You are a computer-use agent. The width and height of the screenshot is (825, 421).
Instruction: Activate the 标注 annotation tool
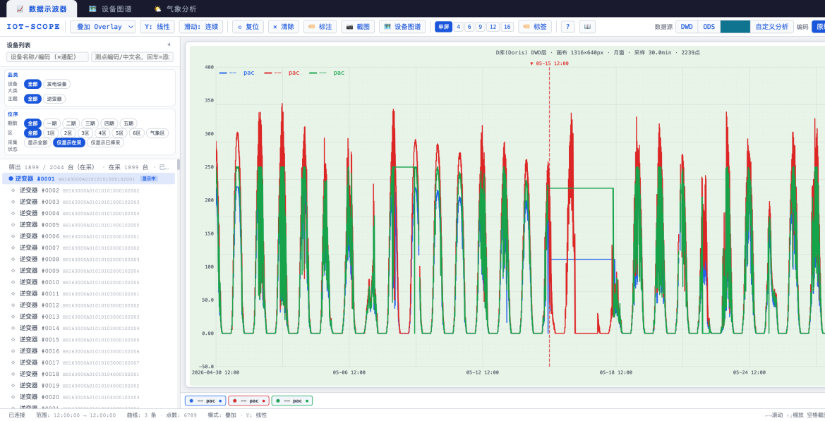[x=320, y=27]
